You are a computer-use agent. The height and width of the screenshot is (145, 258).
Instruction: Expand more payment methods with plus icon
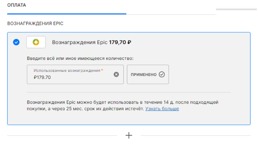(x=129, y=136)
